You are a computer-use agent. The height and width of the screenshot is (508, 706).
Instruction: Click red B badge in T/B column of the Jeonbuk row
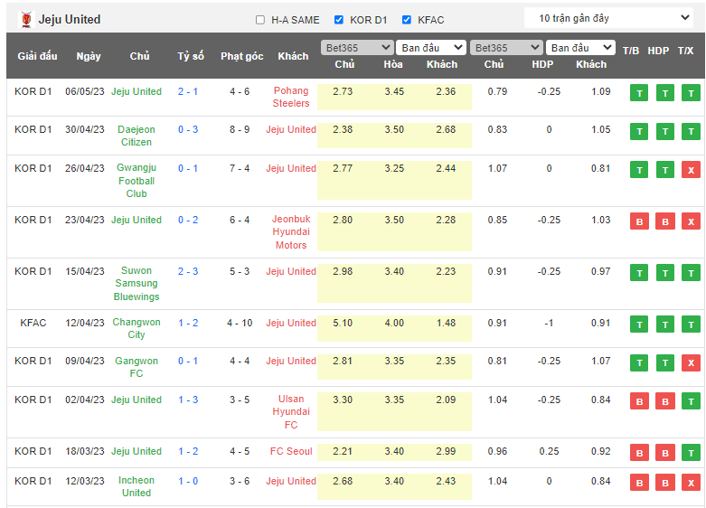click(639, 221)
